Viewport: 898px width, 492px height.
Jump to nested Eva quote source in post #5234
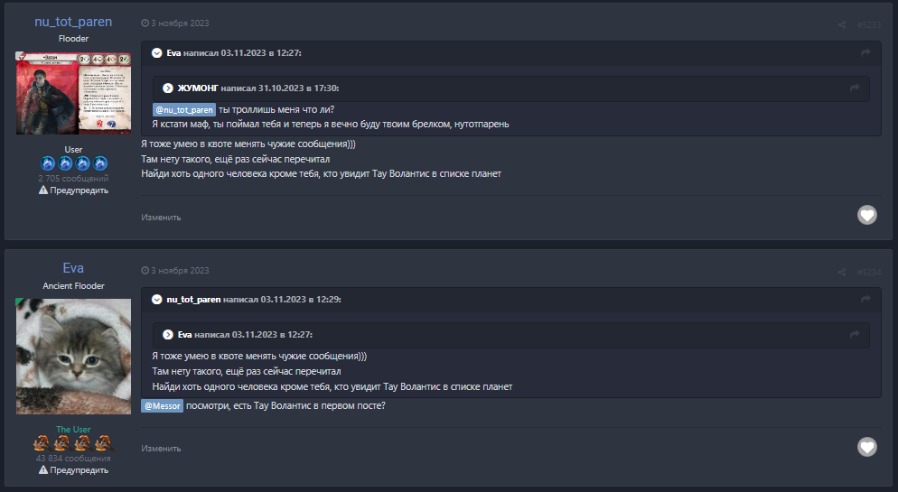pyautogui.click(x=855, y=334)
